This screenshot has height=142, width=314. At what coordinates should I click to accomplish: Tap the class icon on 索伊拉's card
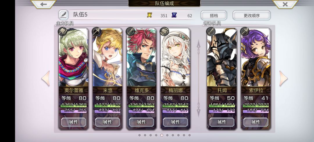(x=245, y=32)
